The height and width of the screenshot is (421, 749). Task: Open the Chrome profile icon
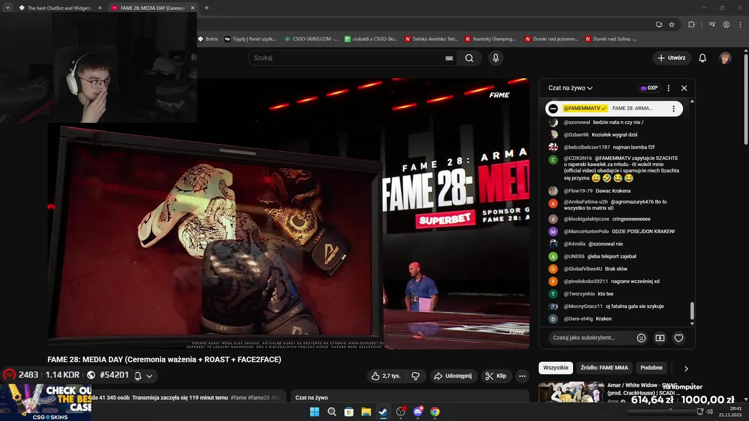(726, 25)
